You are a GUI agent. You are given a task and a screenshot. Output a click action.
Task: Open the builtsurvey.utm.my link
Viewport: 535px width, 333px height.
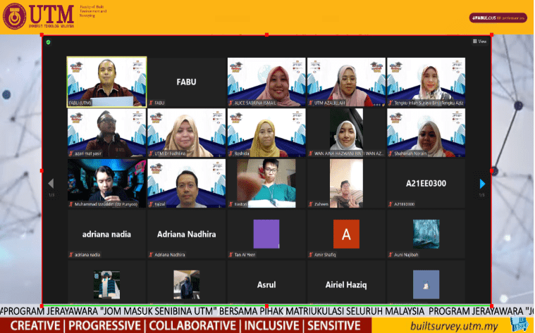coord(454,326)
